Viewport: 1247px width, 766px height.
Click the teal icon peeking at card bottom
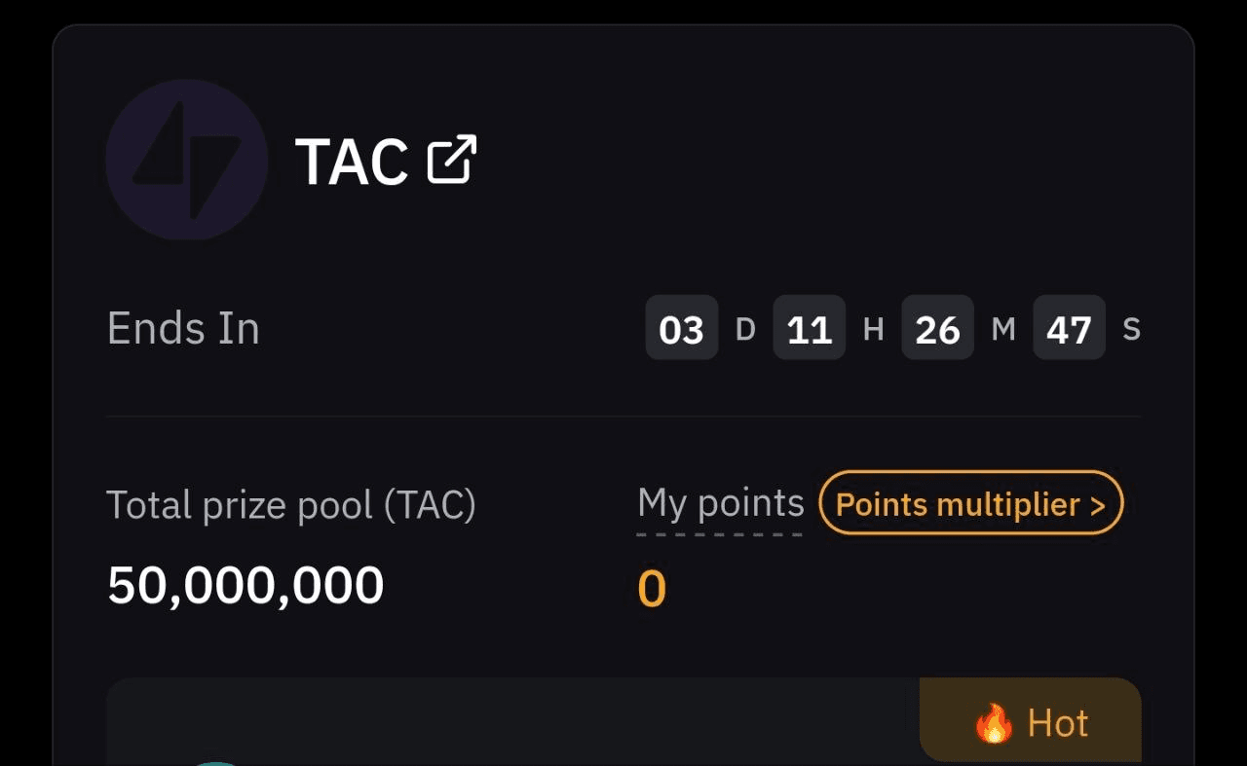[216, 763]
